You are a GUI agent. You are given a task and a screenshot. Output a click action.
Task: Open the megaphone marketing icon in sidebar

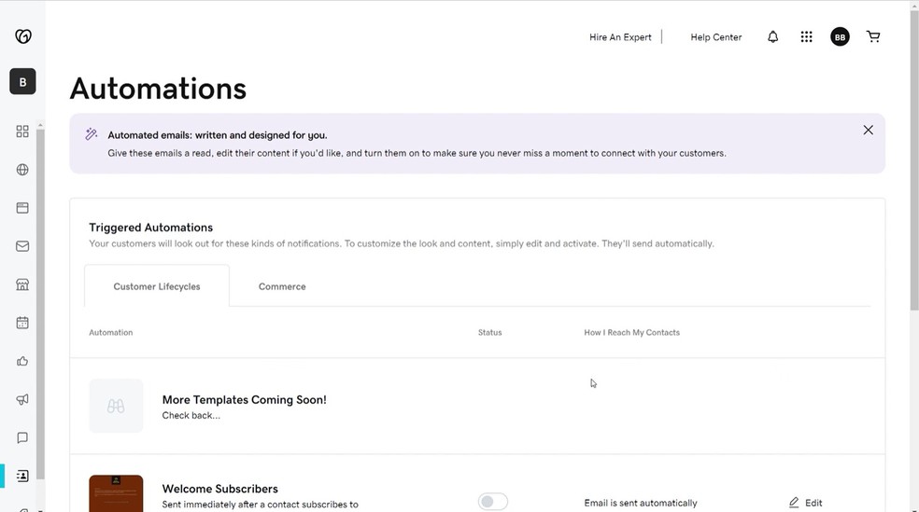[22, 399]
